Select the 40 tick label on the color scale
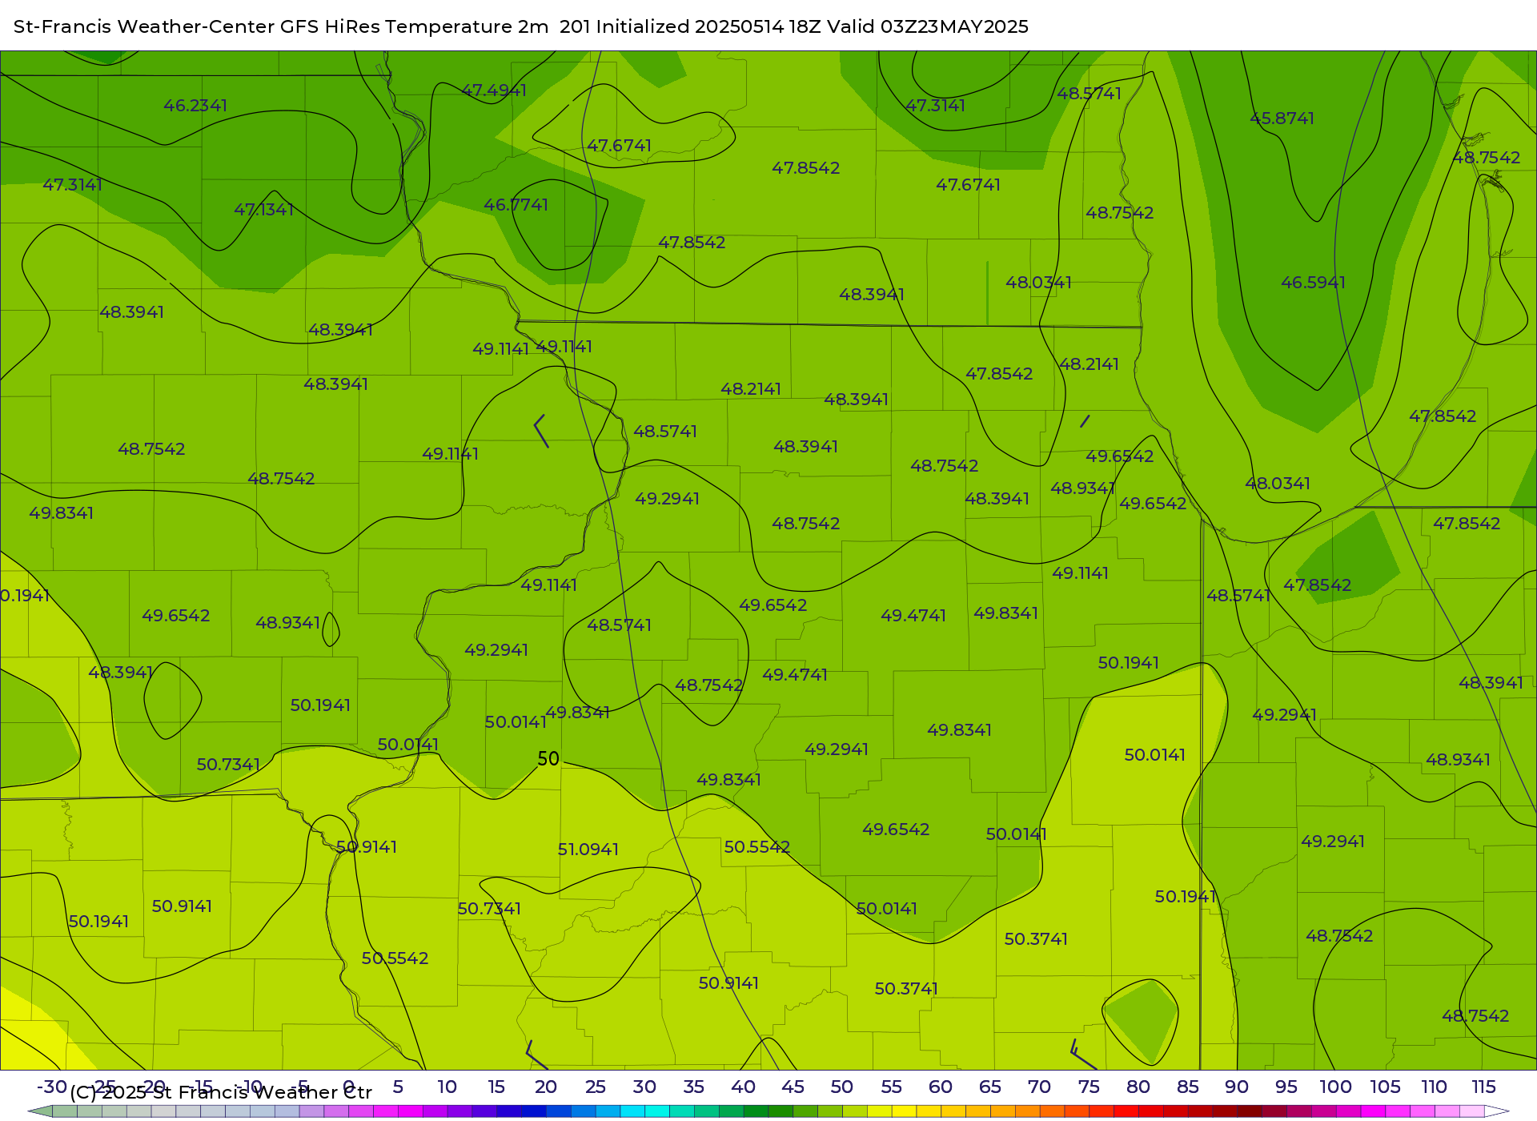The width and height of the screenshot is (1537, 1121). (744, 1087)
